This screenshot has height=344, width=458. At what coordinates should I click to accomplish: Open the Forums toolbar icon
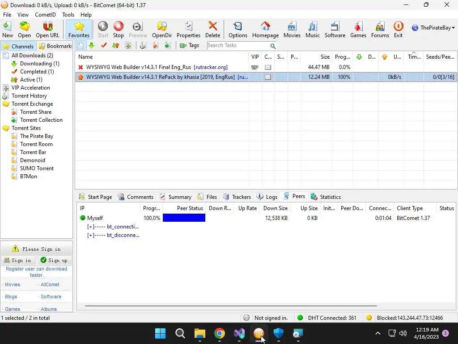[x=380, y=30]
